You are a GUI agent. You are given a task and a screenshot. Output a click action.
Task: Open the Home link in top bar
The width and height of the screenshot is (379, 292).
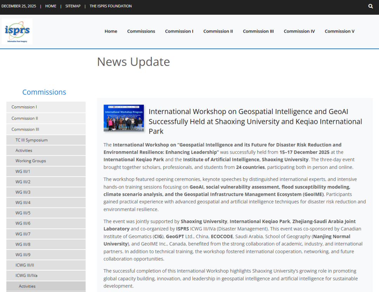(x=51, y=6)
